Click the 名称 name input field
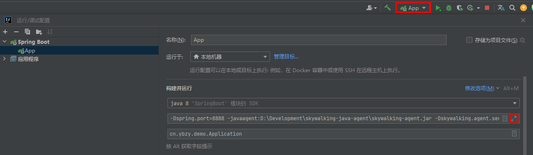Viewport: 533px width, 155px height. [x=319, y=40]
